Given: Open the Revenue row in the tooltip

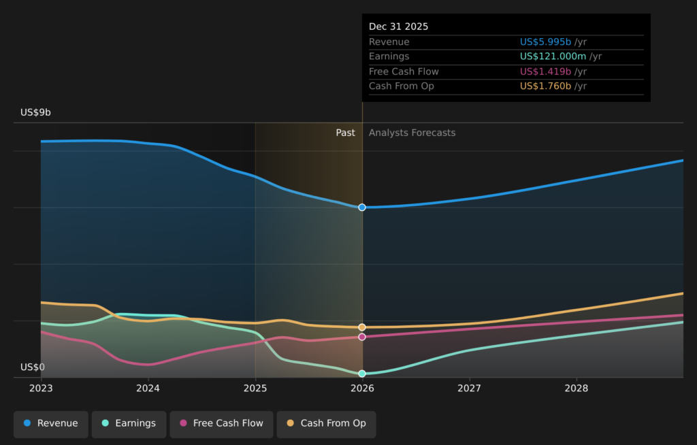Looking at the screenshot, I should point(506,42).
